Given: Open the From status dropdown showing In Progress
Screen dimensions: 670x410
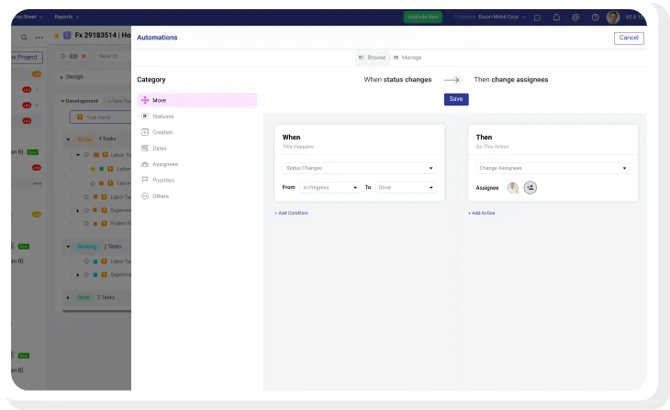Looking at the screenshot, I should [x=329, y=187].
